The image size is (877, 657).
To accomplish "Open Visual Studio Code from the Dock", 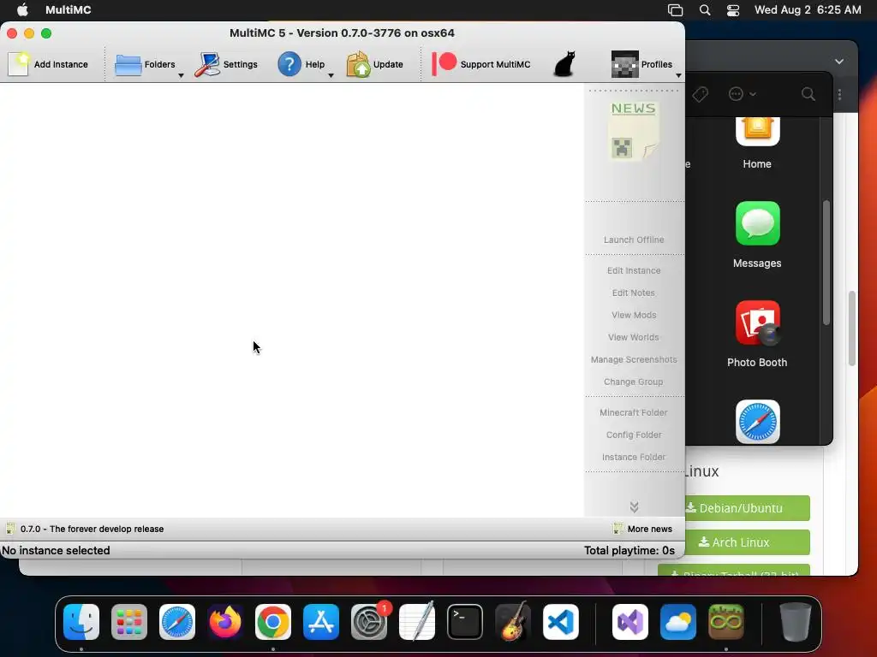I will 560,622.
